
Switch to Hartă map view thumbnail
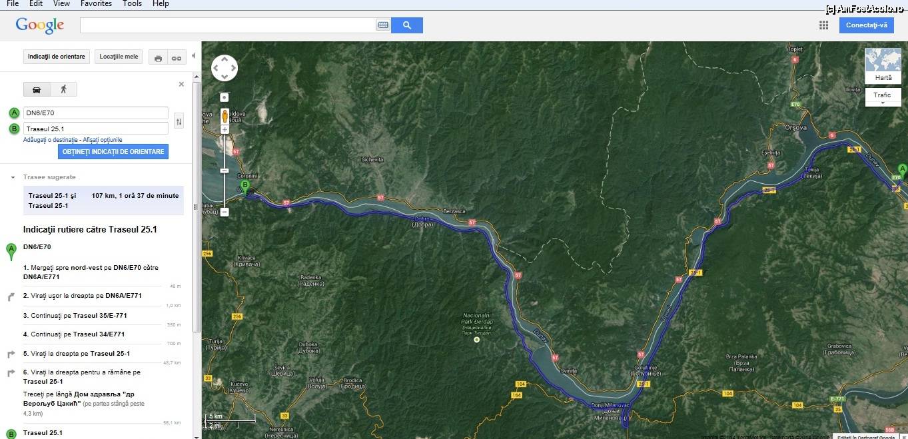883,66
